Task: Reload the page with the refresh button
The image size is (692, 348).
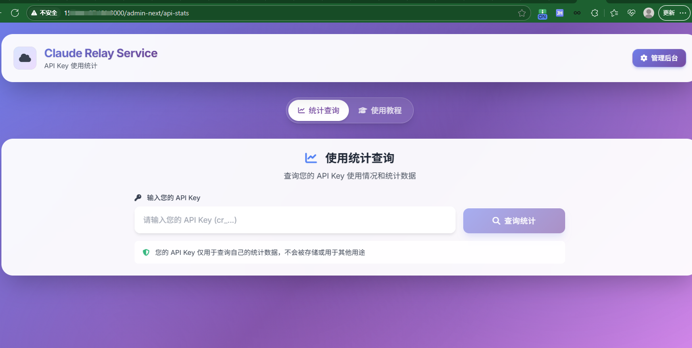Action: click(x=15, y=13)
